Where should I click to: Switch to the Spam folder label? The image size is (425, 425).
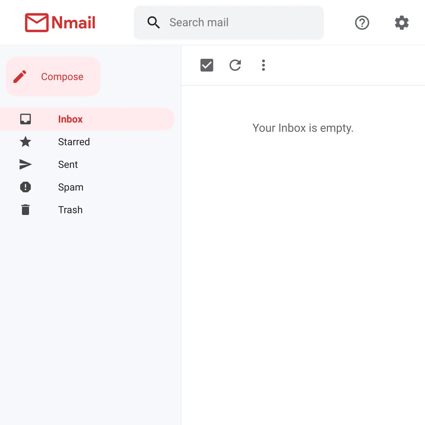tap(70, 187)
